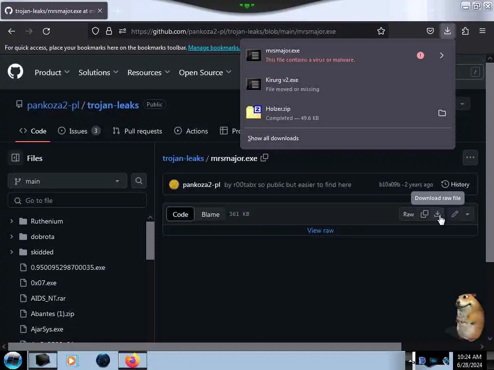Open Firefox from the taskbar
Viewport: 494px width, 370px height.
(x=133, y=360)
